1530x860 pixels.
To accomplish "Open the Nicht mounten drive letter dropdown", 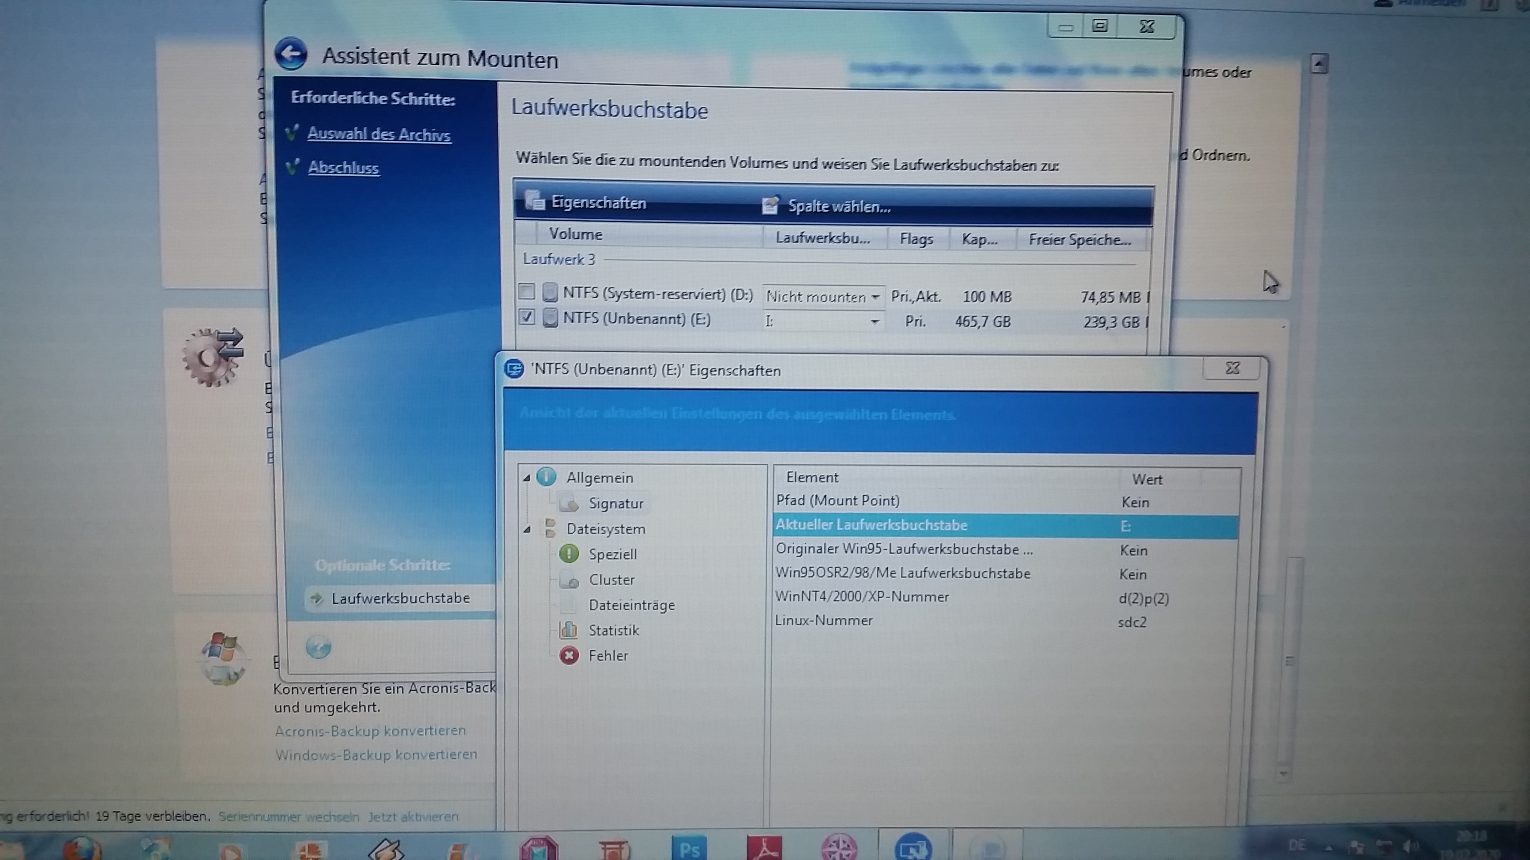I will pos(874,297).
